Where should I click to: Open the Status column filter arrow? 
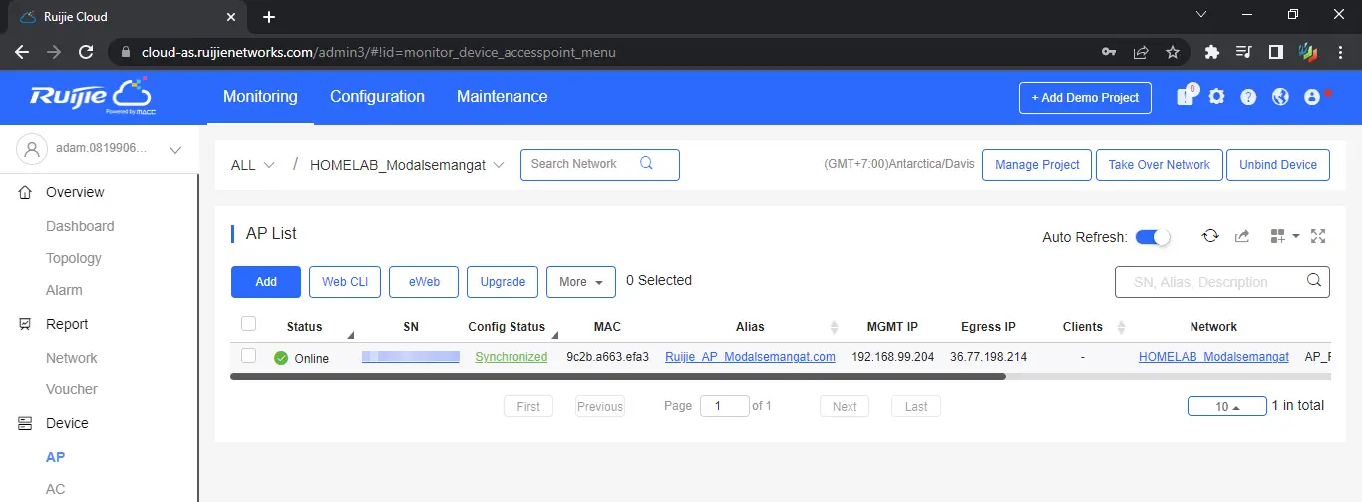click(x=350, y=335)
